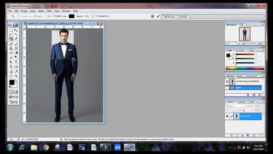Select the Pen tool
The width and height of the screenshot is (273, 154).
click(x=11, y=66)
